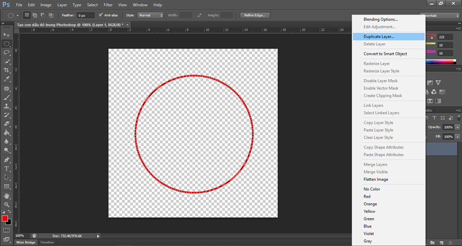Click the Subtract from selection icon

(43, 15)
